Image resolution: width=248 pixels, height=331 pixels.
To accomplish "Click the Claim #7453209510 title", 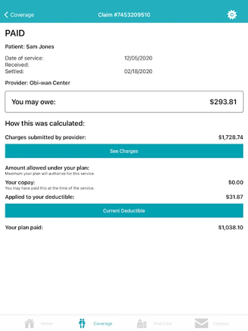I will pos(124,15).
